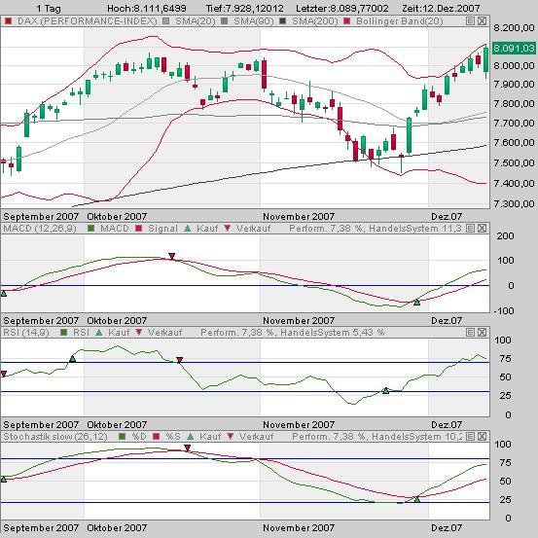Viewport: 538px width, 538px height.
Task: Click the Zeit:12.Dez.2007 date
Action: point(441,8)
